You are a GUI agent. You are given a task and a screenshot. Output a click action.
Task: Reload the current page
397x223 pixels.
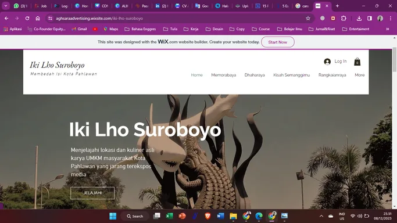tap(27, 18)
